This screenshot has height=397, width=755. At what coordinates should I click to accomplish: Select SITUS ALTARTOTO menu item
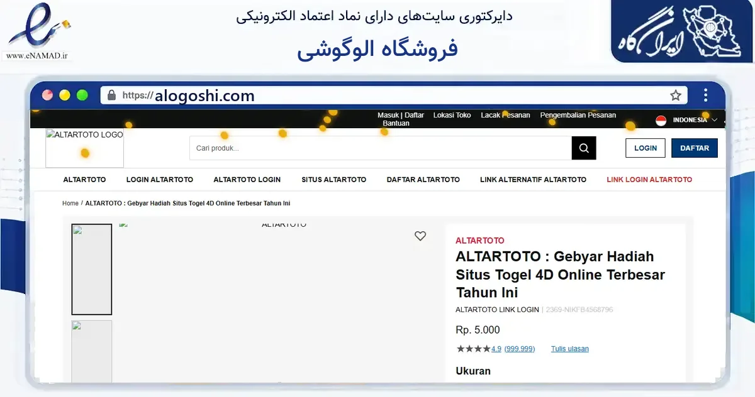333,180
